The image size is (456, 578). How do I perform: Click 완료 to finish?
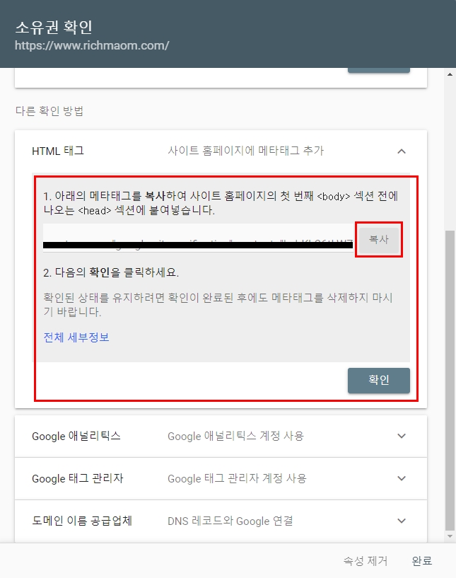tap(422, 561)
